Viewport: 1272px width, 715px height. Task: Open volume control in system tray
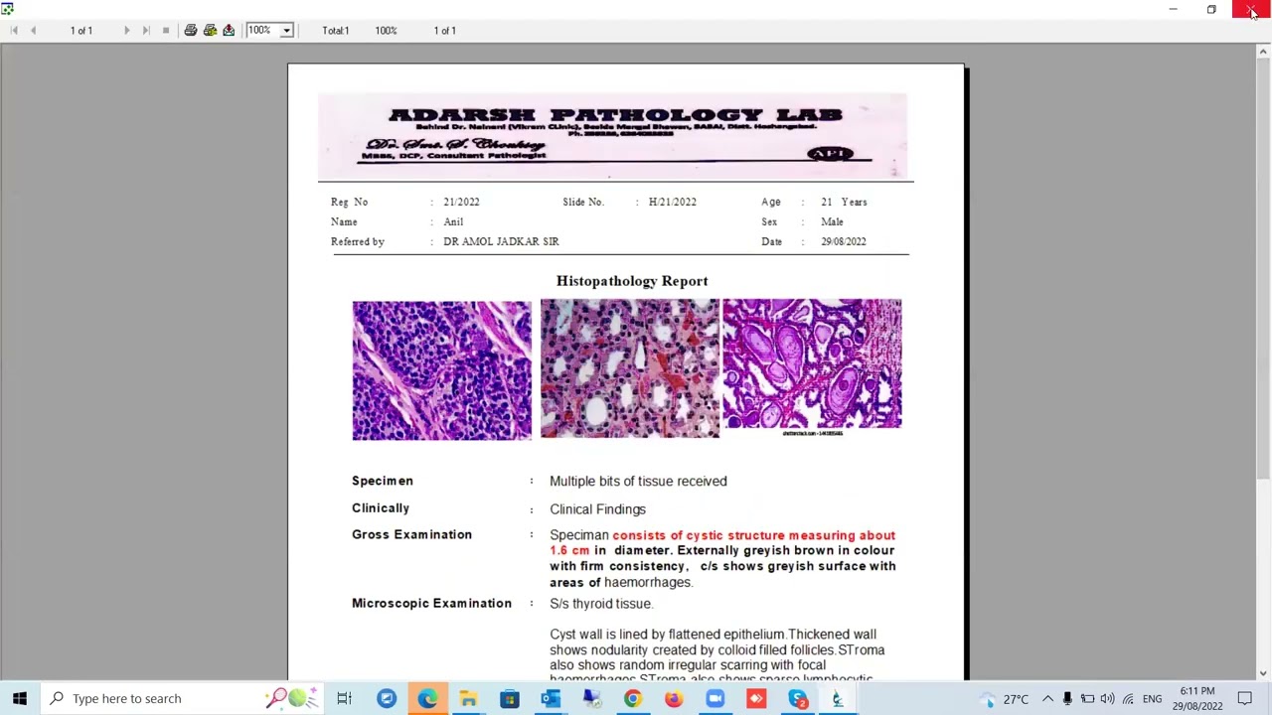click(x=1107, y=699)
